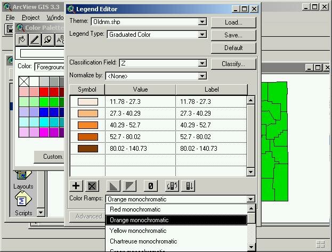Click the green county map polygon
332x252 pixels.
click(274, 142)
